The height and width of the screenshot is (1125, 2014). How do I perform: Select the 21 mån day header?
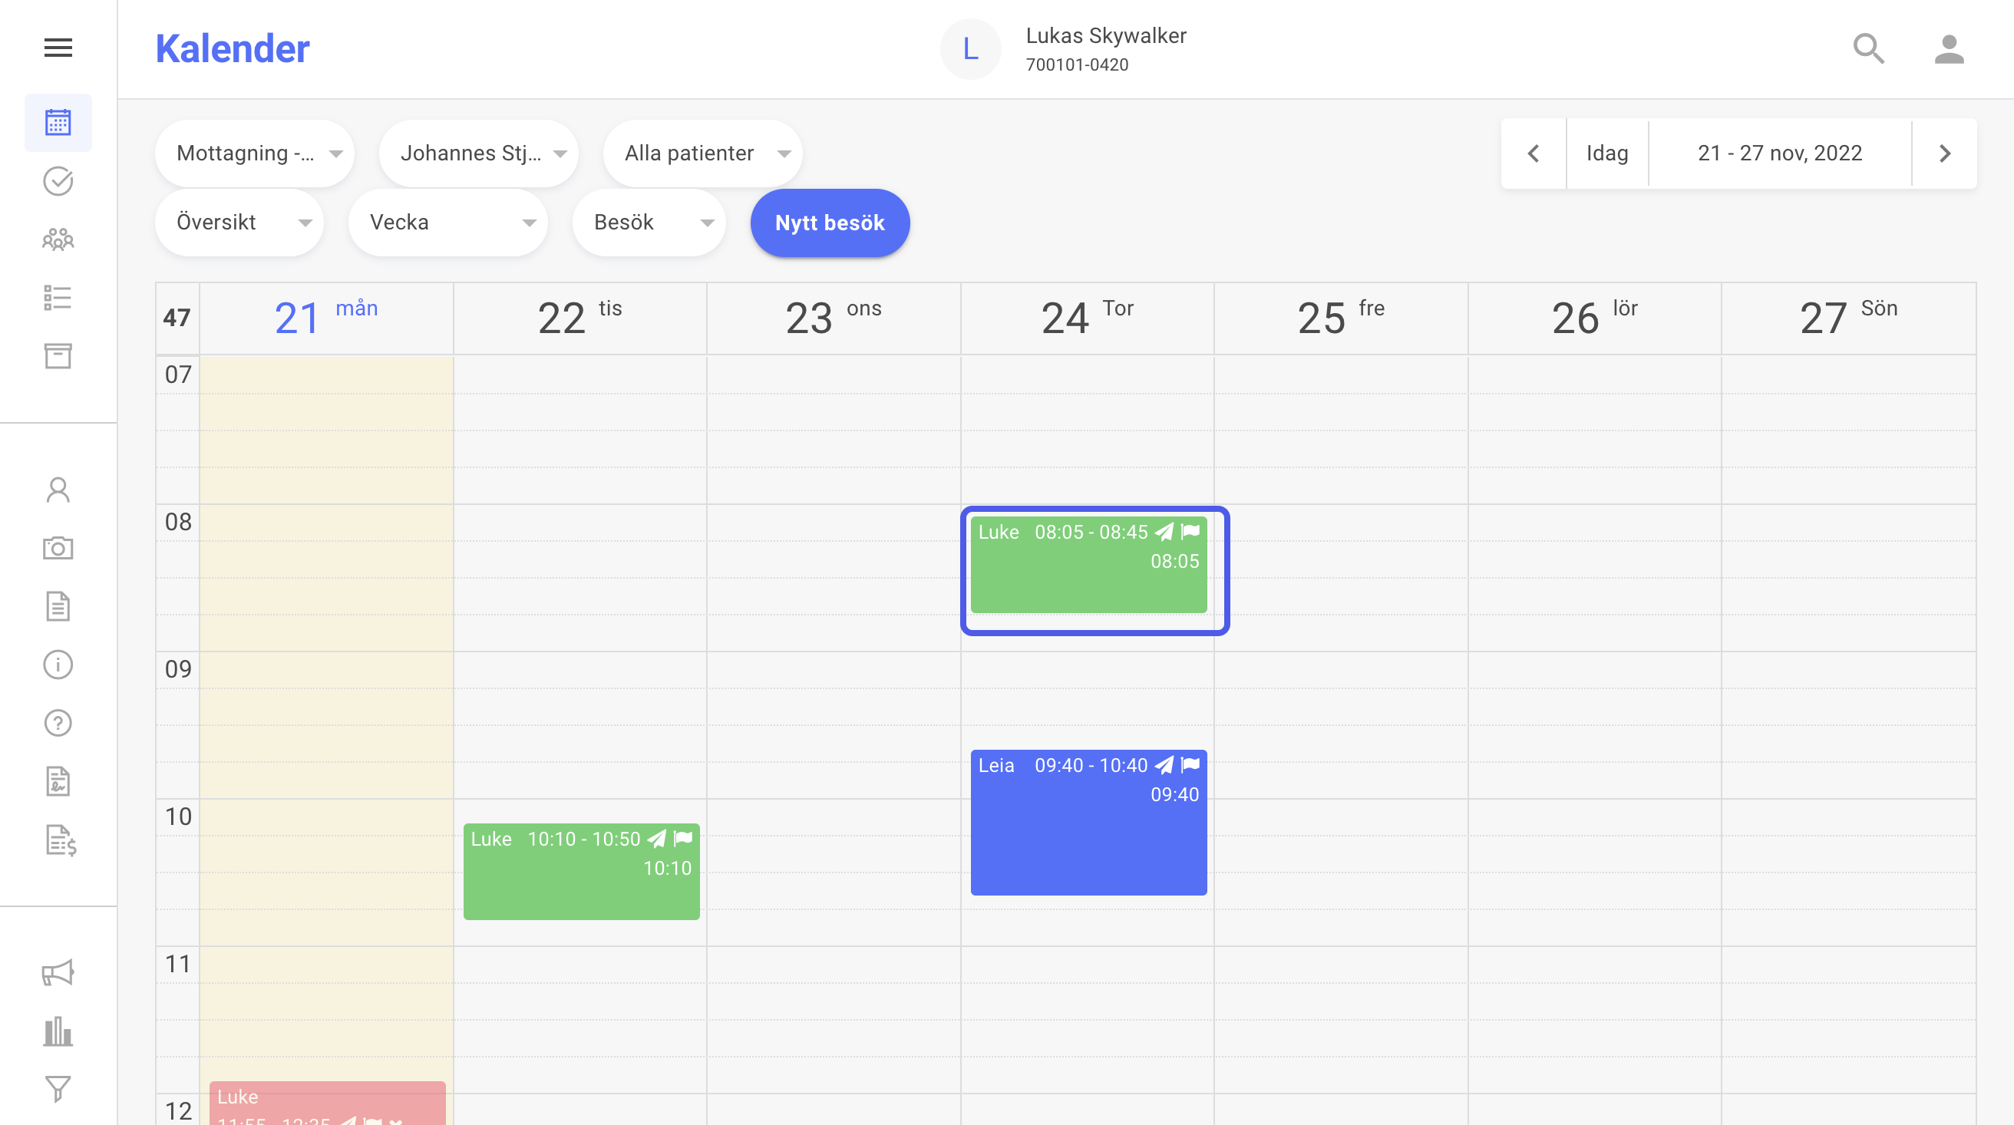tap(326, 318)
